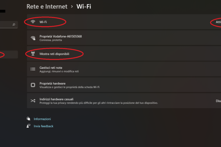The image size is (221, 147).
Task: Click the list icon beside Gestisci reti note
Action: click(x=33, y=69)
